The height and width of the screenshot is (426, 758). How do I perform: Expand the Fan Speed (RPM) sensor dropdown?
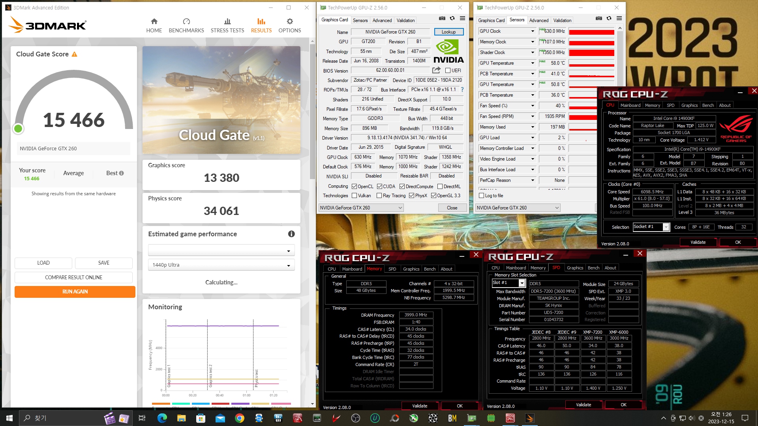(533, 116)
